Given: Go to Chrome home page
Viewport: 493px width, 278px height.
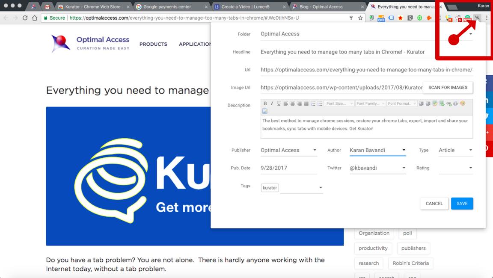Looking at the screenshot, I should [x=35, y=18].
